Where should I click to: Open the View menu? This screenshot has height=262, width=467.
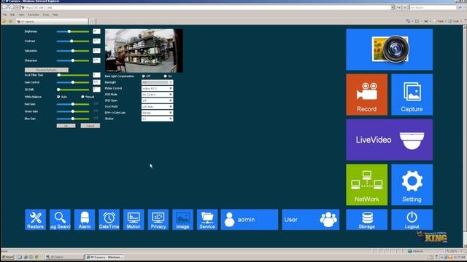(21, 15)
